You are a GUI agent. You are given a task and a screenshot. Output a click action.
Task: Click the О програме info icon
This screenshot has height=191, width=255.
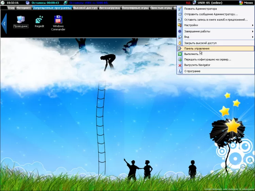tap(180, 71)
